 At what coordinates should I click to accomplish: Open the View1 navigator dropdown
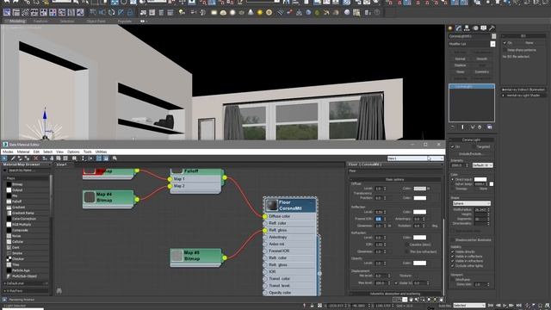pyautogui.click(x=415, y=158)
